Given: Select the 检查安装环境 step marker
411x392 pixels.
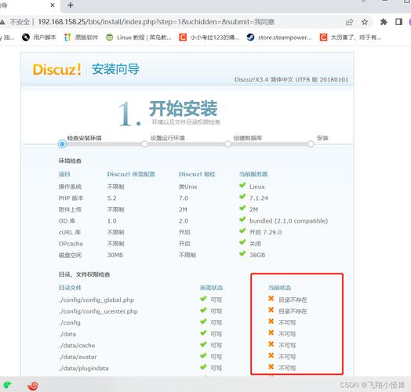Looking at the screenshot, I should pos(62,143).
